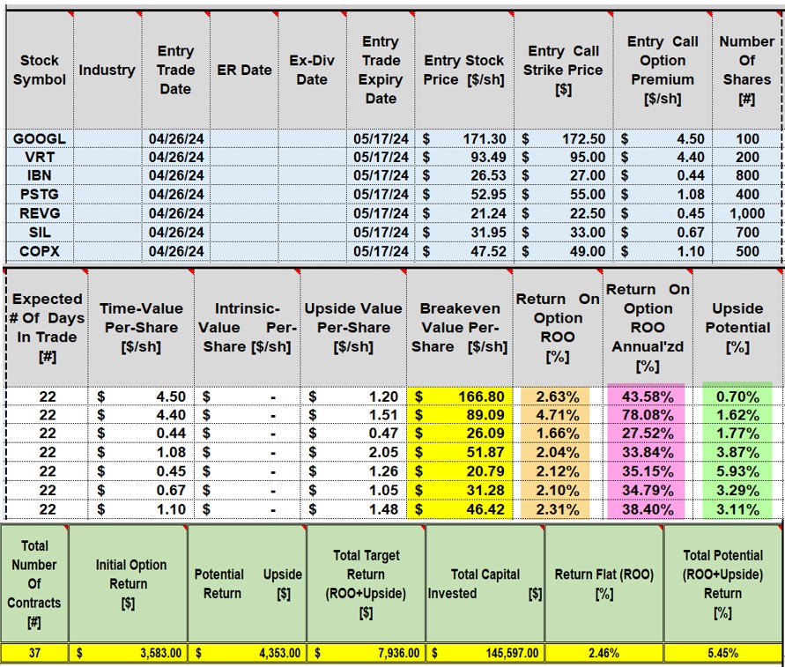The image size is (785, 667).
Task: Click the Total Capital Invested amount 145,597.00
Action: (485, 655)
